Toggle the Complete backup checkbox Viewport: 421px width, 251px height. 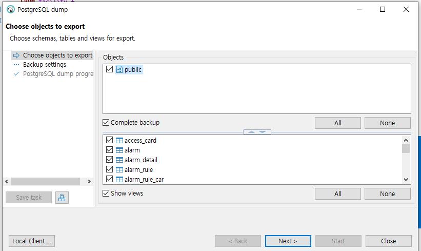click(x=106, y=123)
